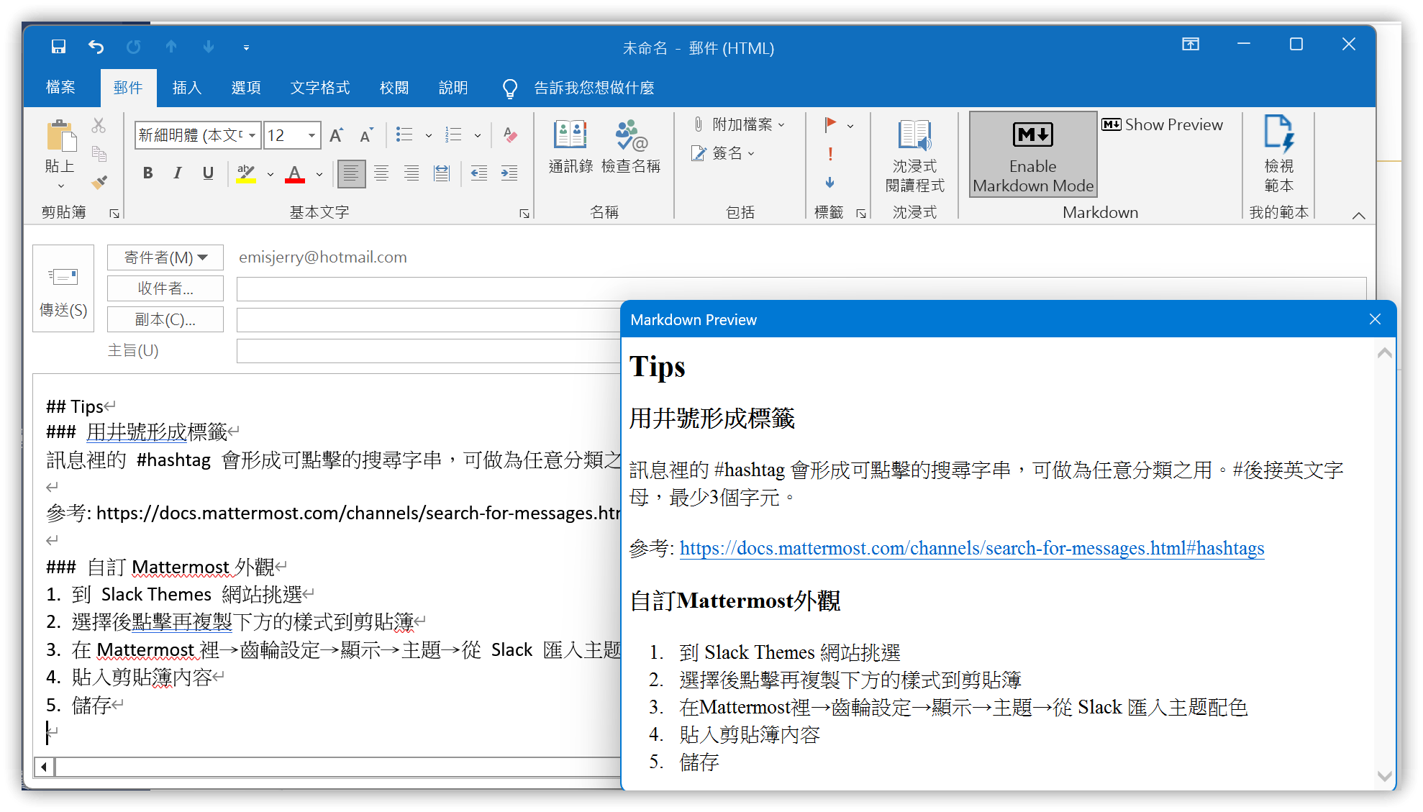The width and height of the screenshot is (1423, 812).
Task: Click the 副本(C)... Cc button
Action: [165, 319]
